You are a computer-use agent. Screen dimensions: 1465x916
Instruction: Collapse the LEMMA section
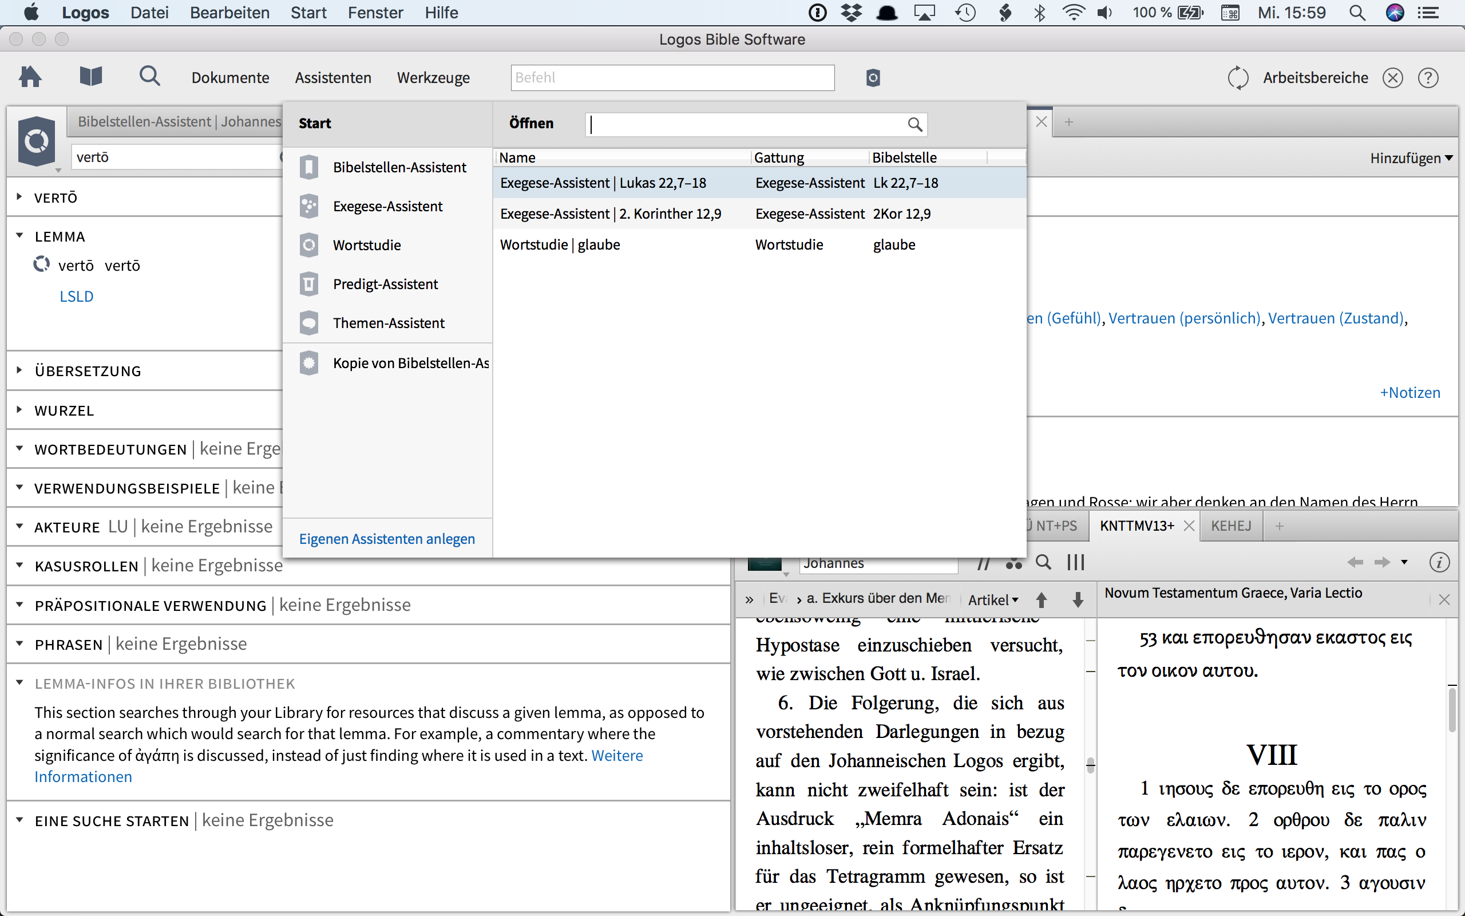pyautogui.click(x=19, y=236)
